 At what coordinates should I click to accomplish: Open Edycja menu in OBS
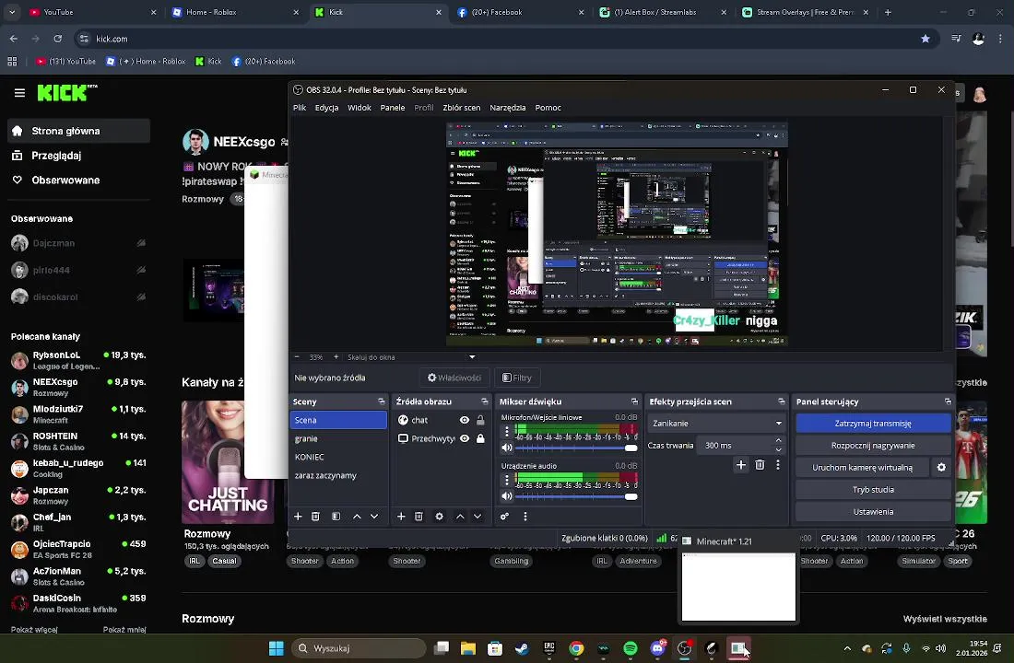tap(326, 108)
